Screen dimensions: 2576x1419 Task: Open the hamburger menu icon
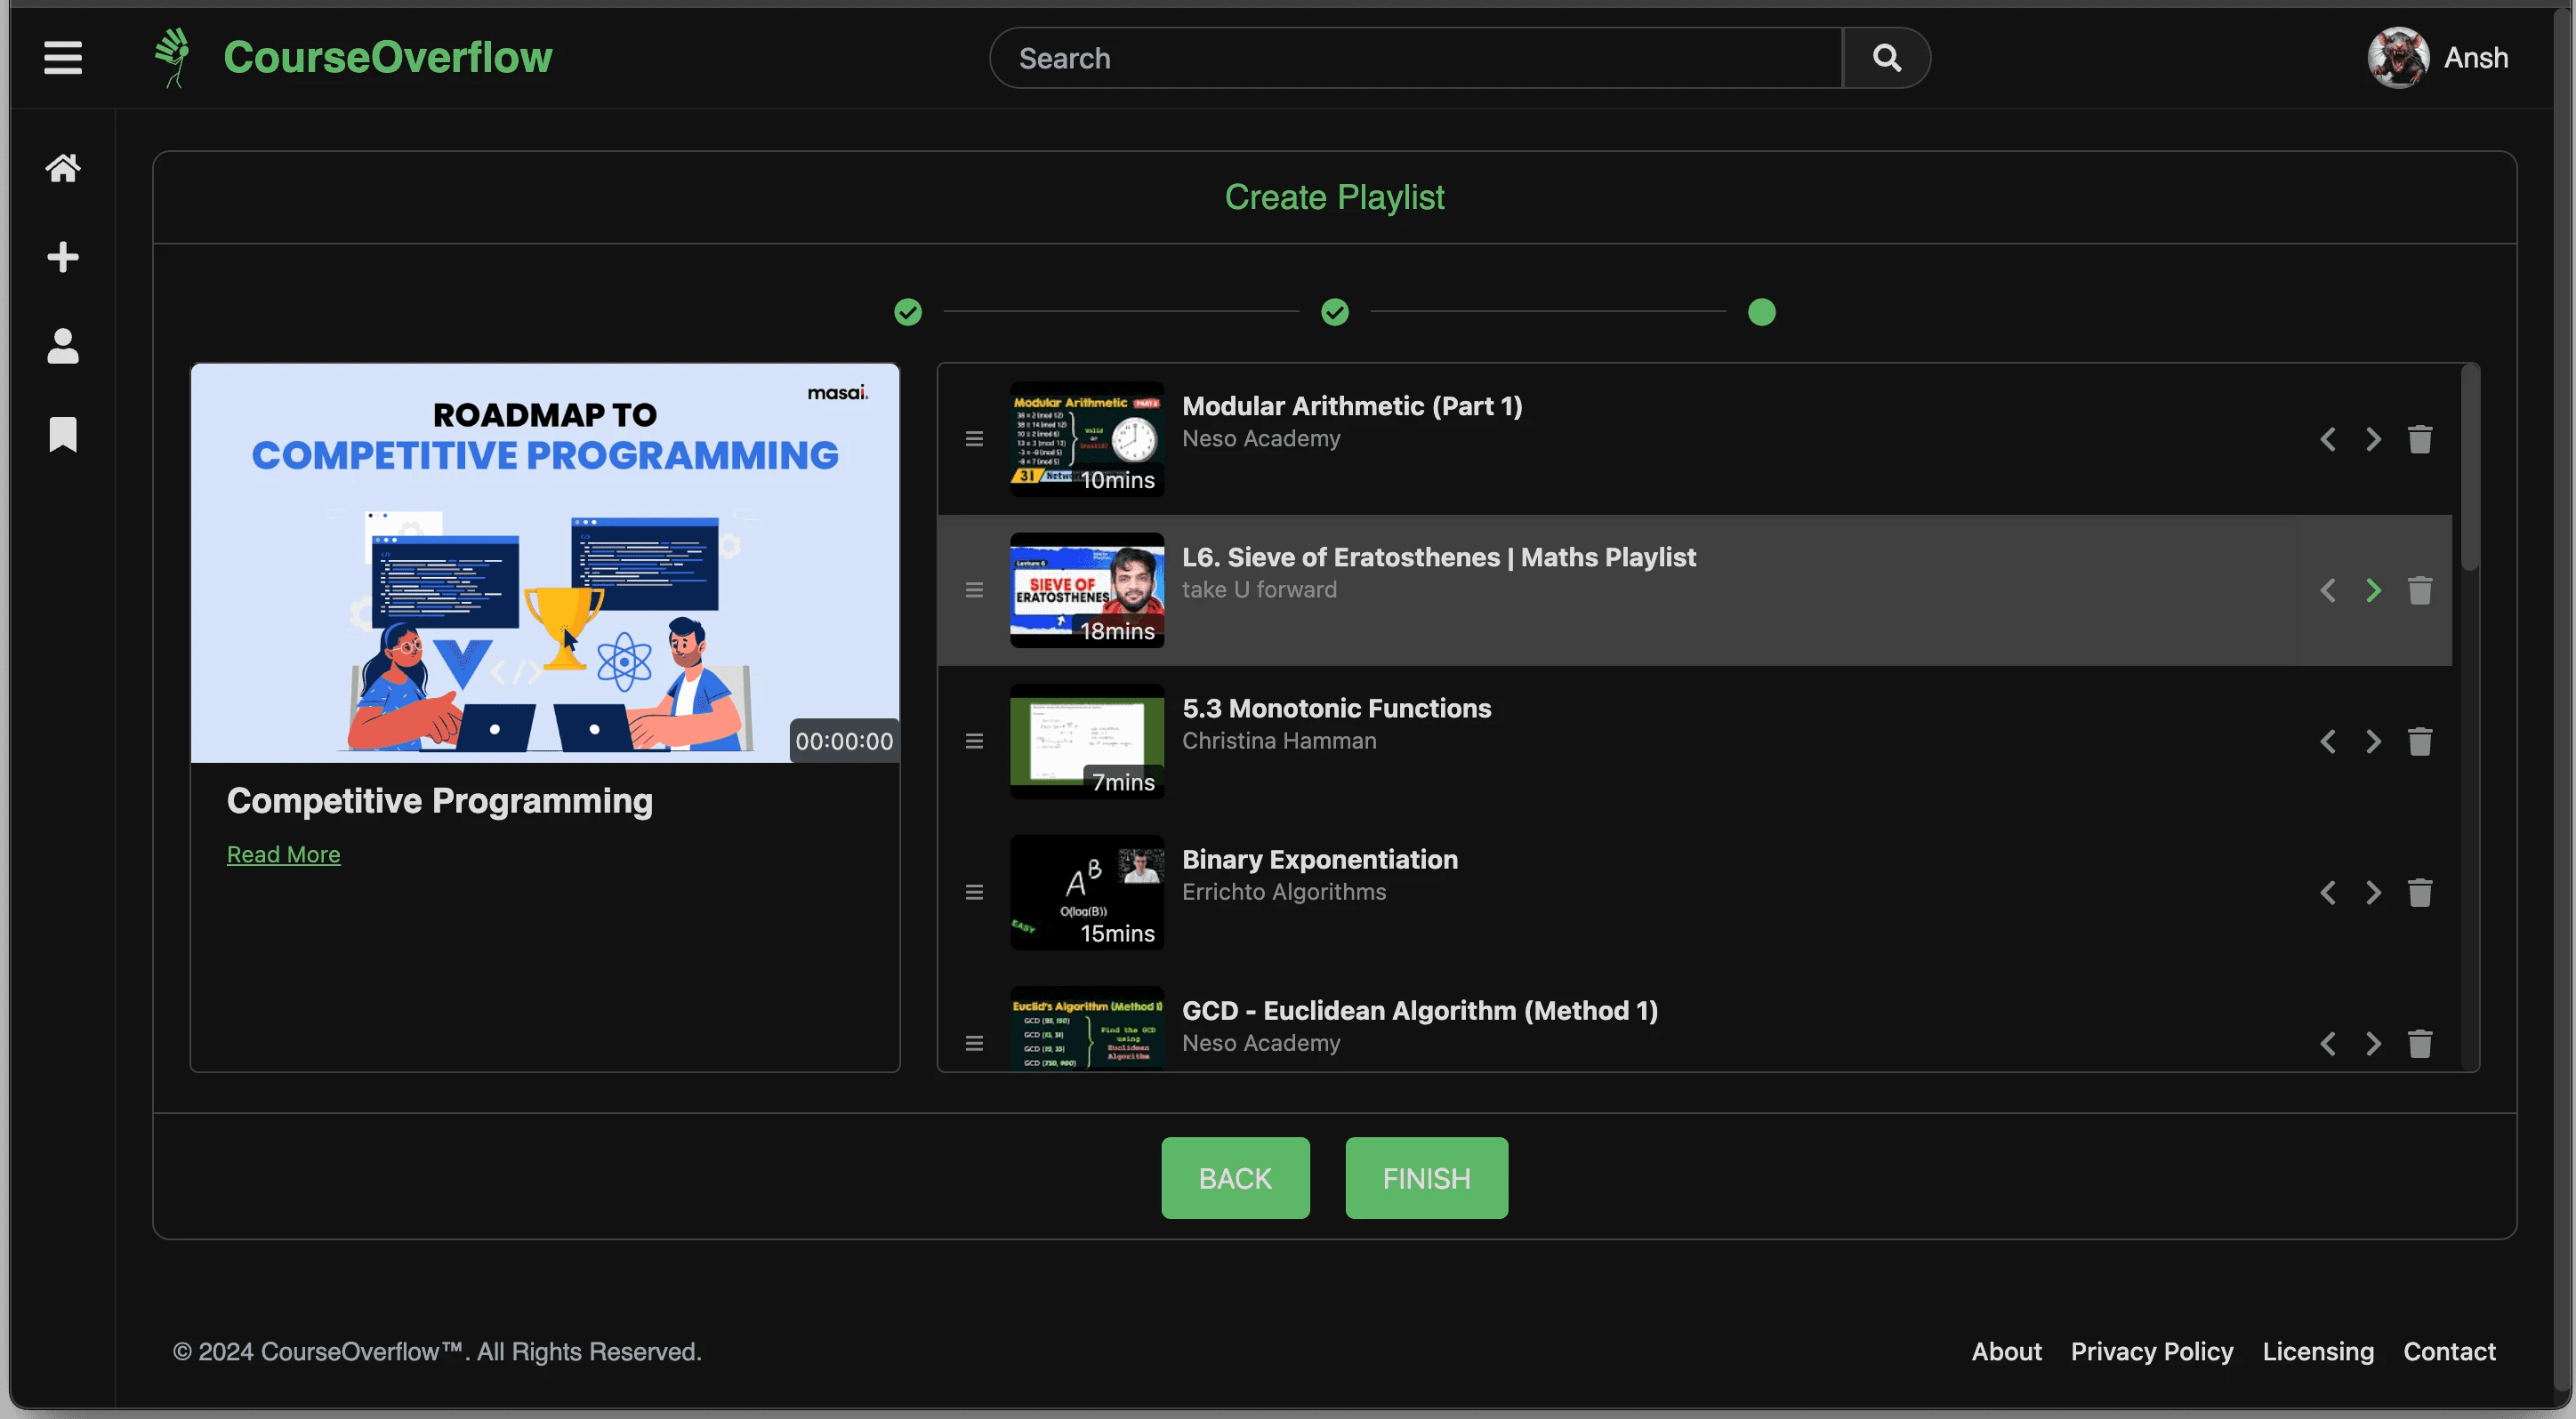point(62,57)
